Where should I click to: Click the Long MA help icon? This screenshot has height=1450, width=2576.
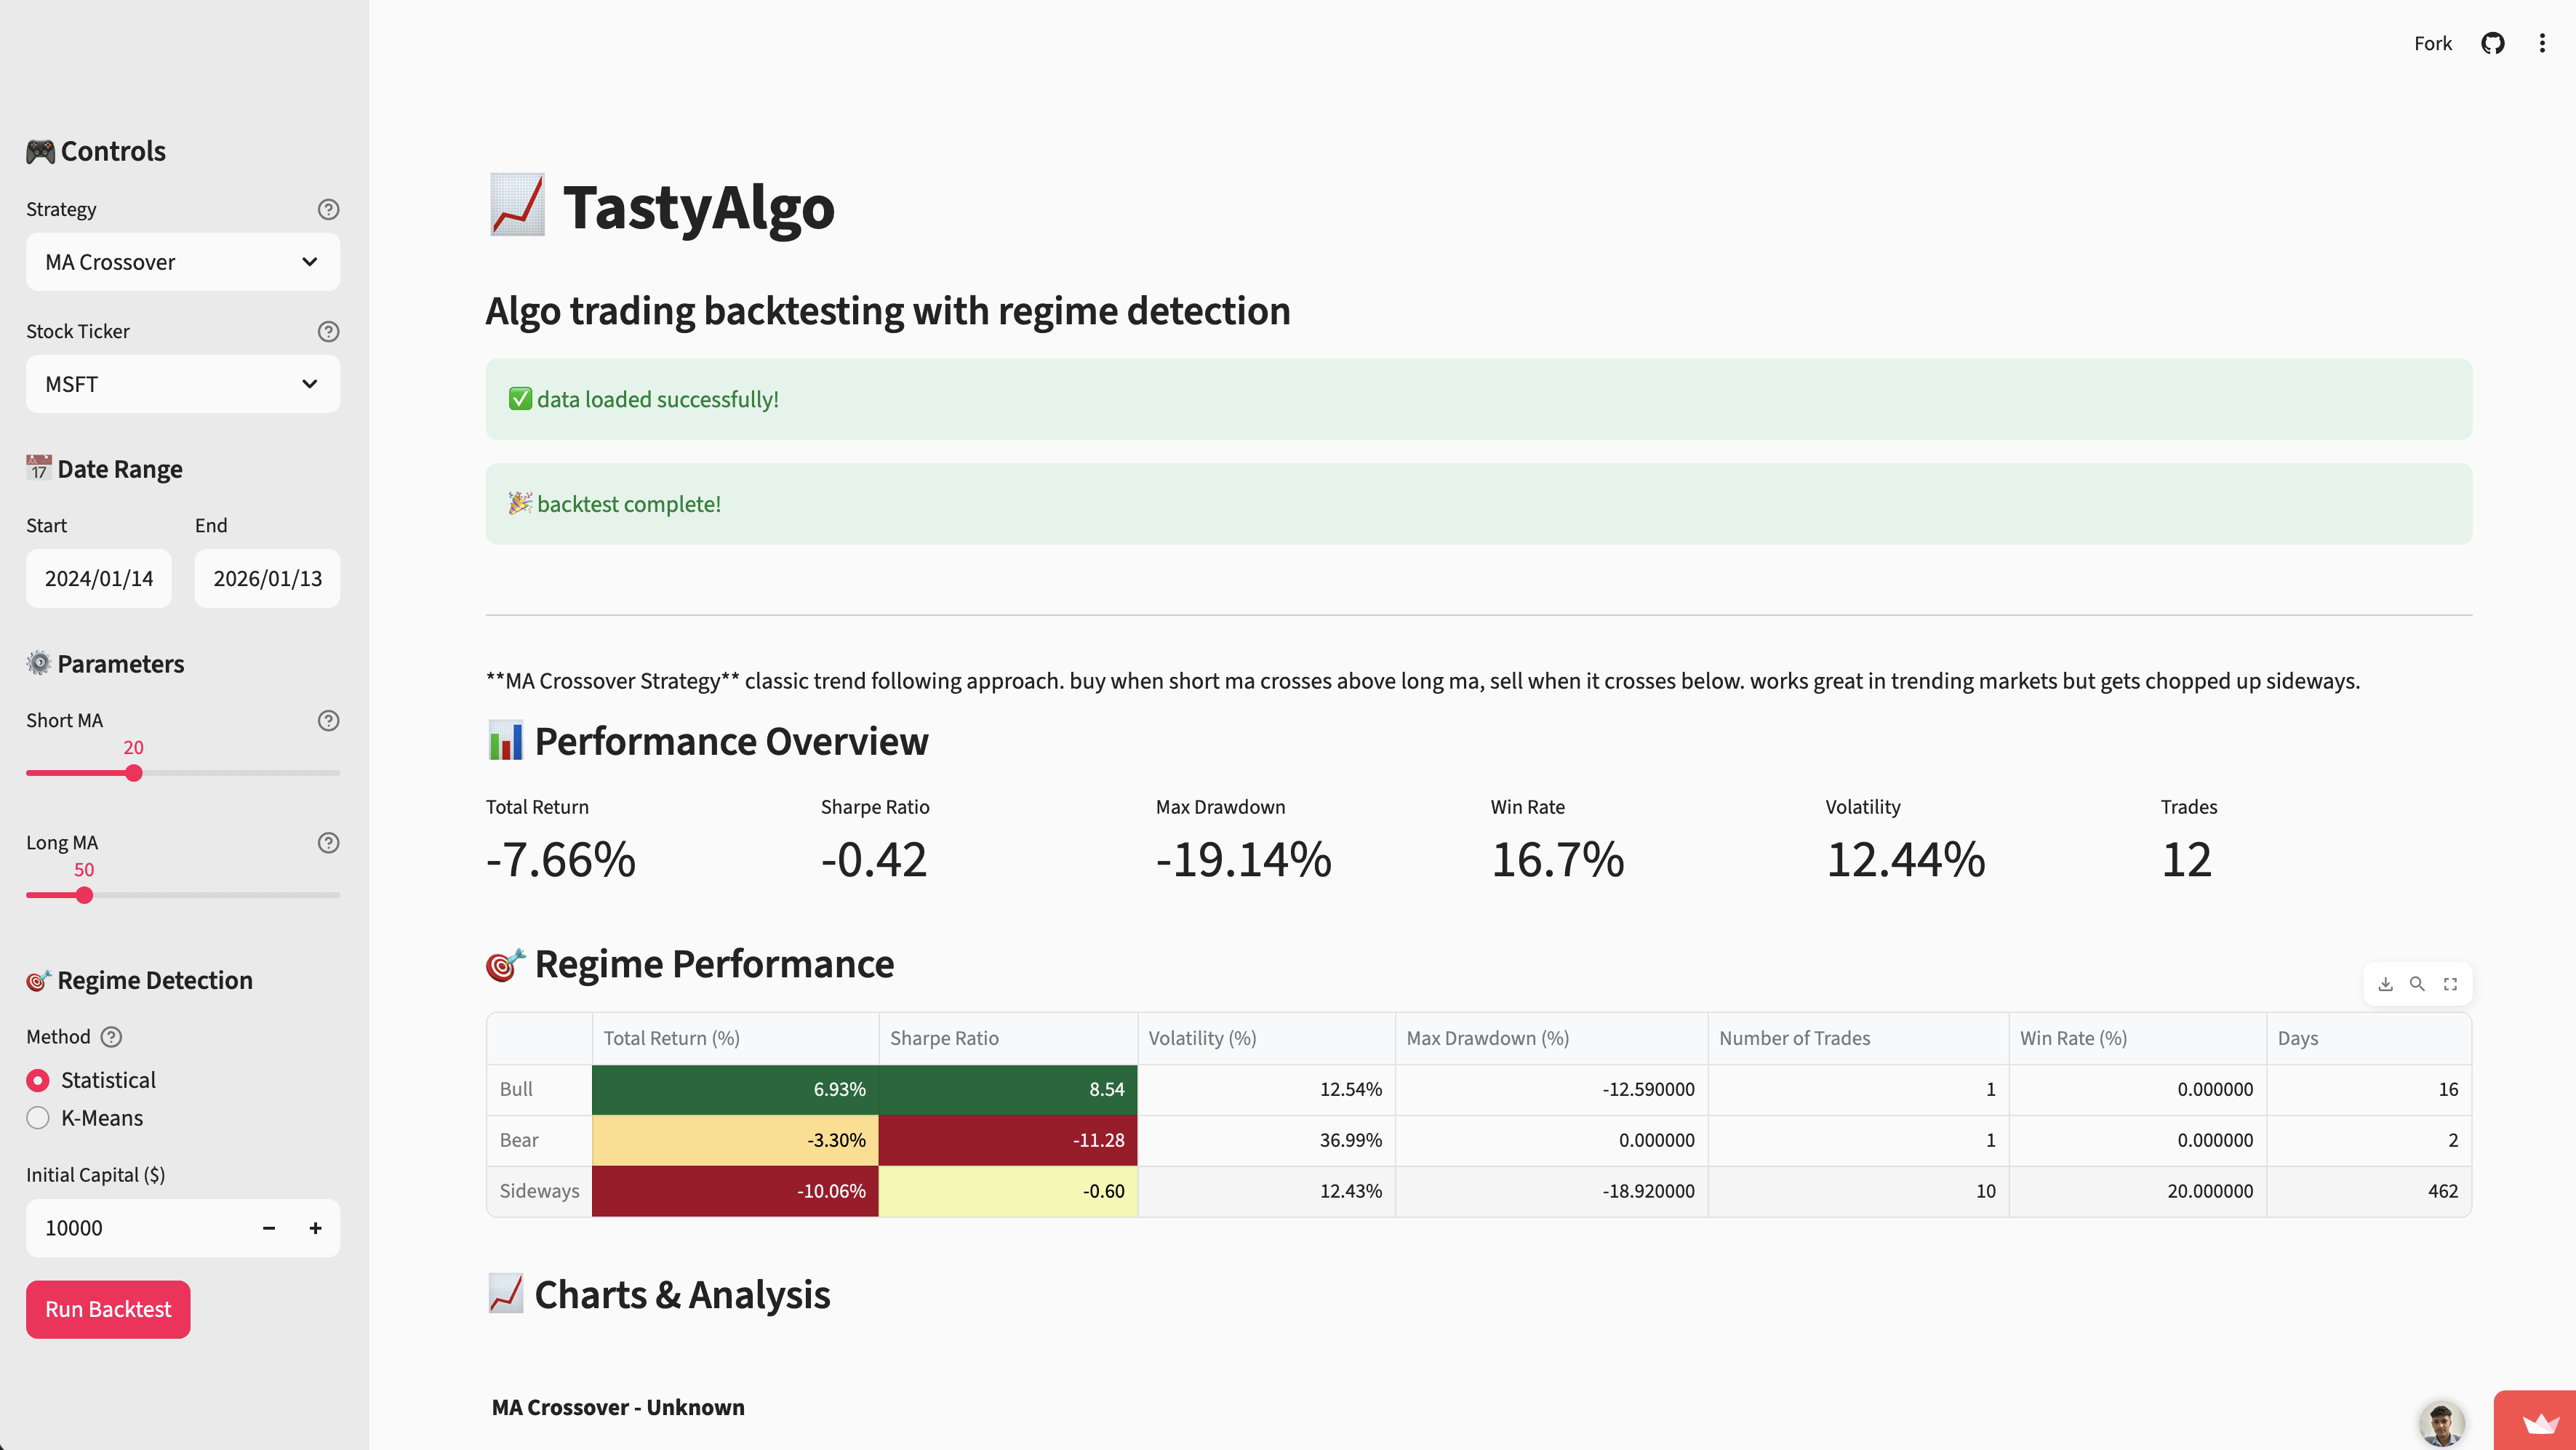(328, 842)
